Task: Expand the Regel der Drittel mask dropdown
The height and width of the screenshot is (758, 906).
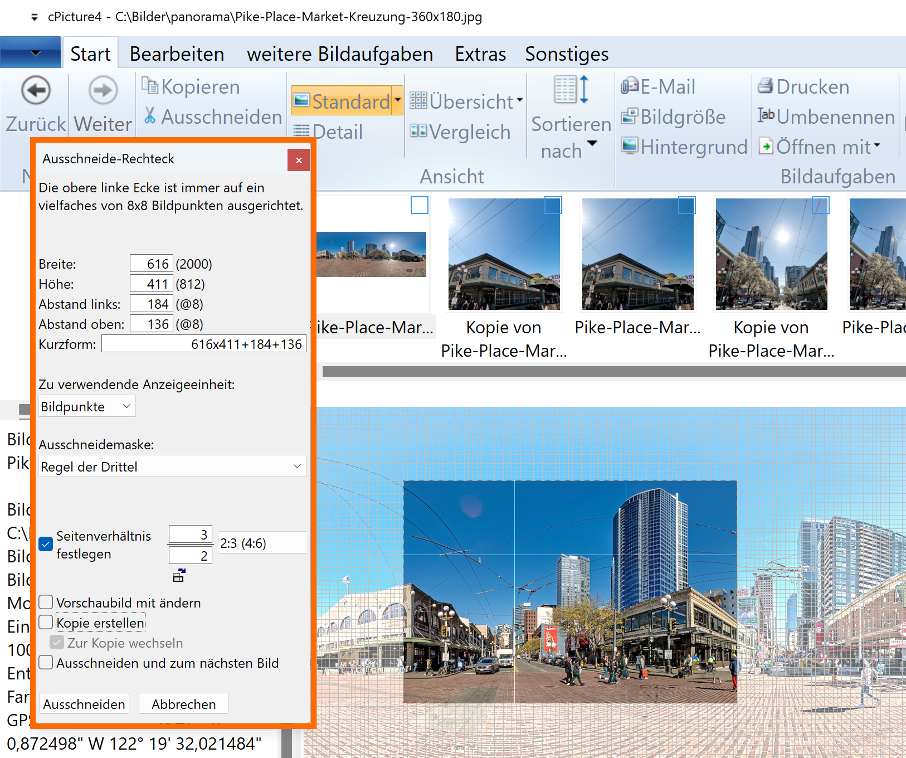Action: pyautogui.click(x=172, y=467)
